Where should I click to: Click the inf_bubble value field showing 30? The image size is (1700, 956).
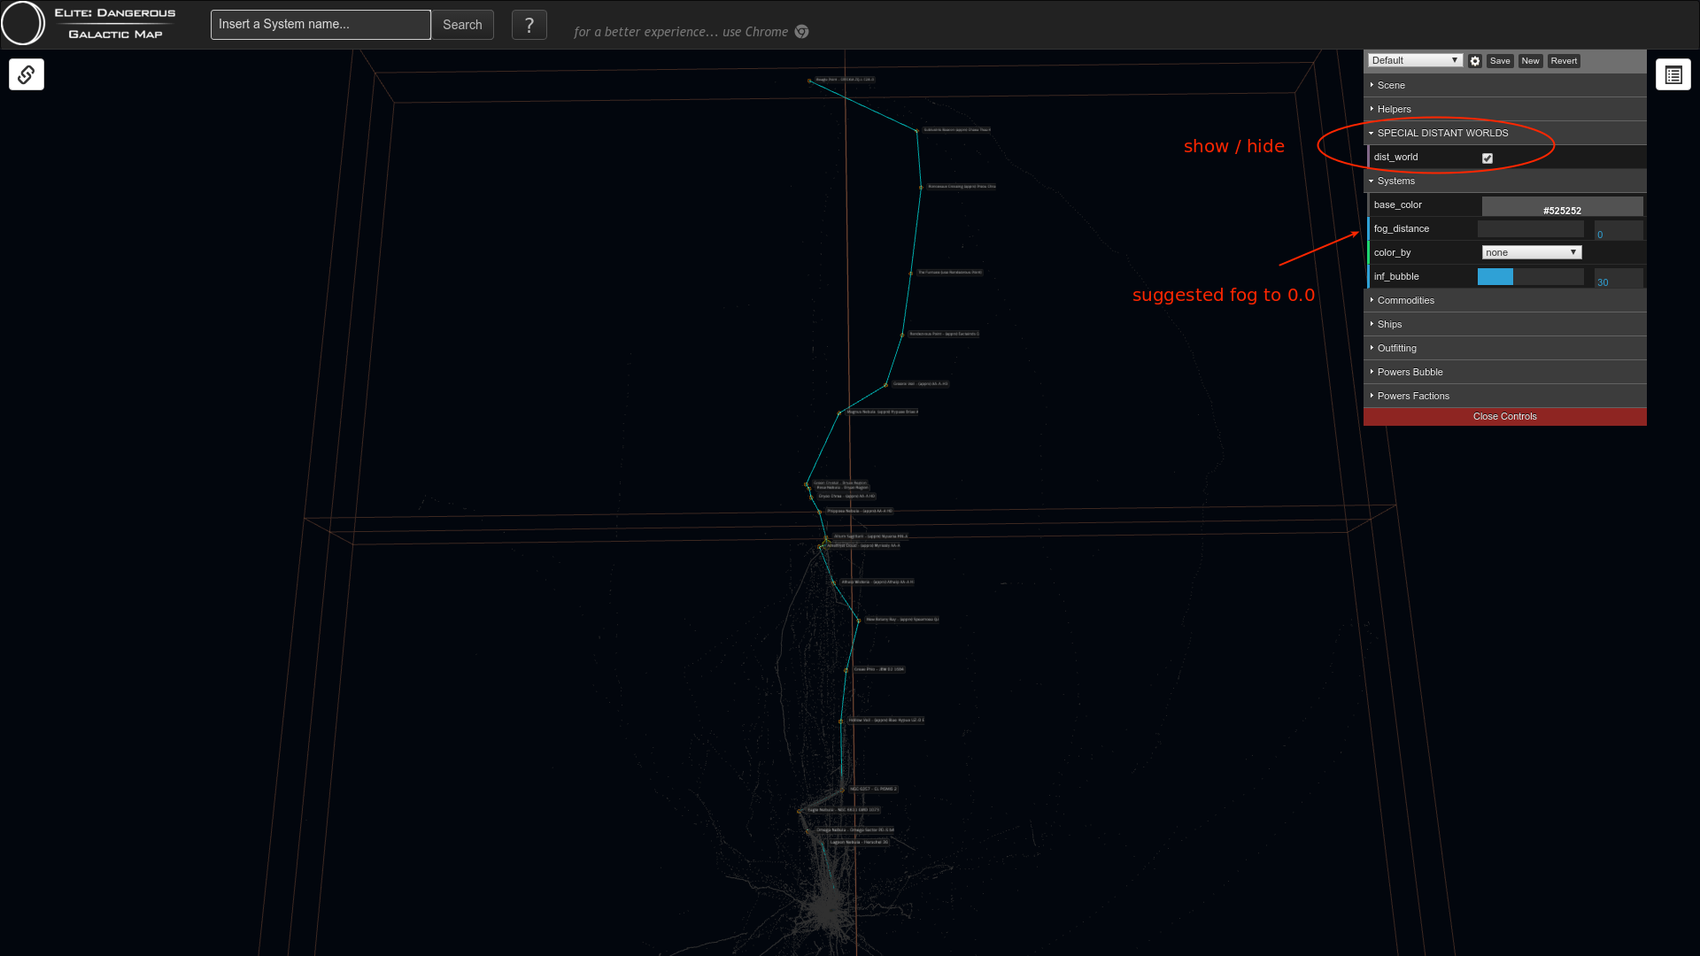coord(1619,279)
